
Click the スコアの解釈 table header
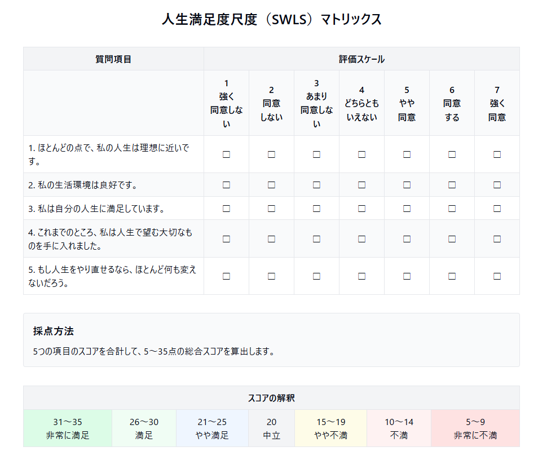point(271,398)
